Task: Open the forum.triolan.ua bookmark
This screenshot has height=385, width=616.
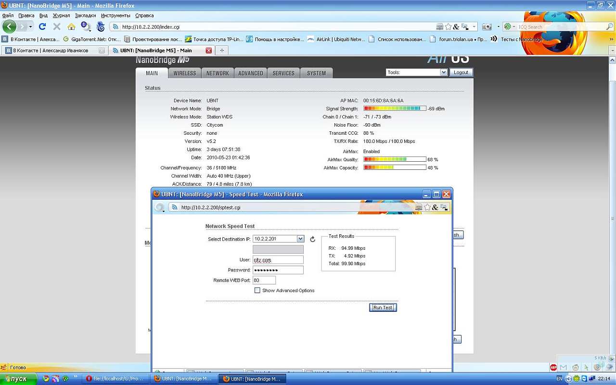Action: click(x=459, y=39)
